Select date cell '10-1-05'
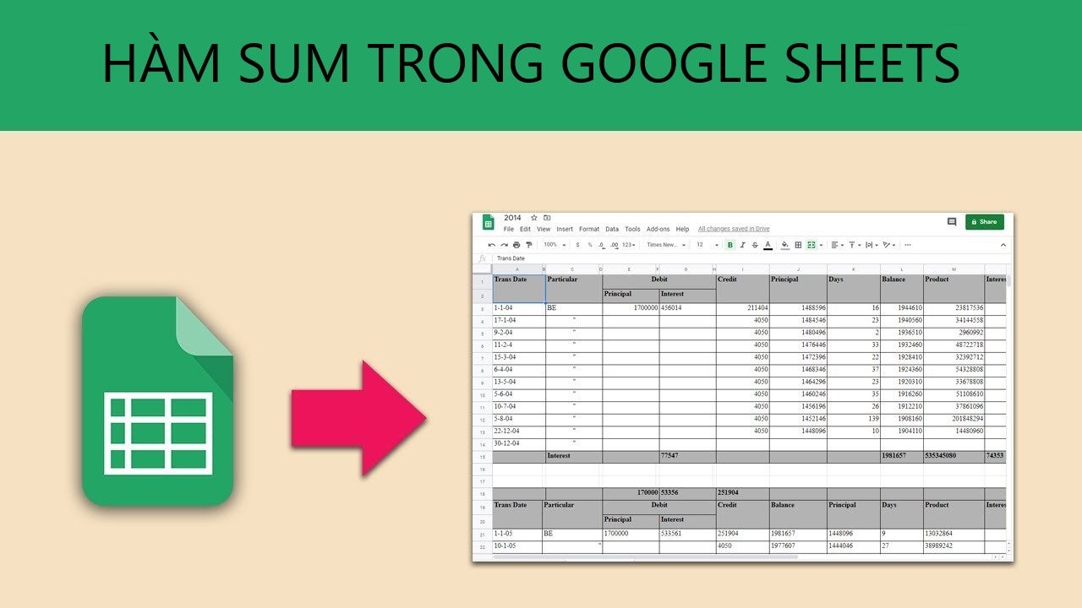The height and width of the screenshot is (608, 1082). click(519, 546)
